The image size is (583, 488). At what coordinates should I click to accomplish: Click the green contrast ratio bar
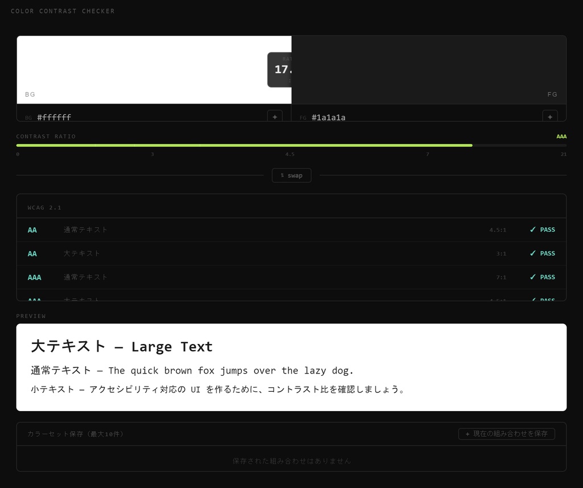[x=244, y=145]
